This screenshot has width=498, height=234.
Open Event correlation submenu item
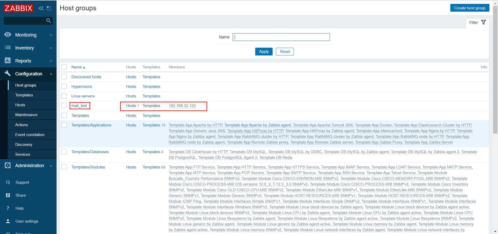(x=32, y=135)
